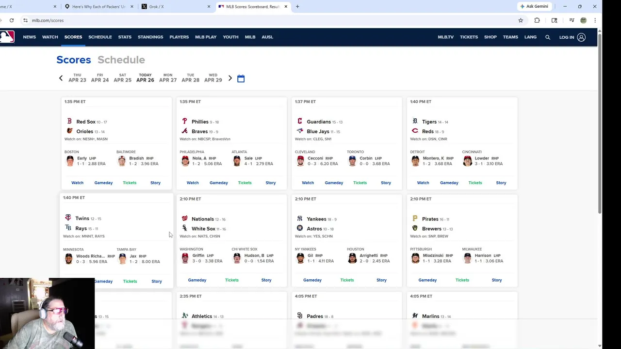The height and width of the screenshot is (349, 621).
Task: Click the Red Sox team logo
Action: 69,121
